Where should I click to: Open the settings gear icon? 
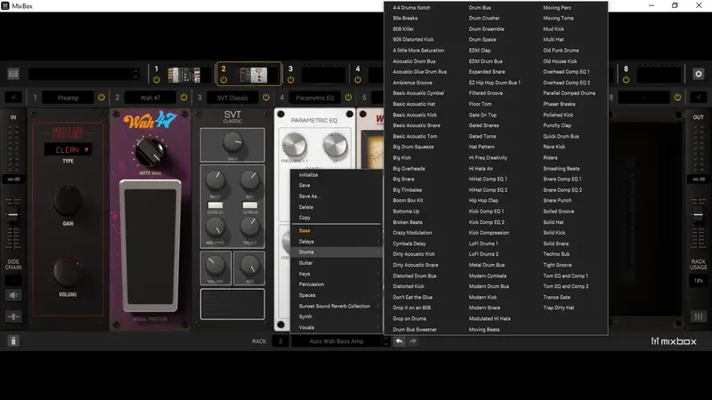click(x=699, y=74)
